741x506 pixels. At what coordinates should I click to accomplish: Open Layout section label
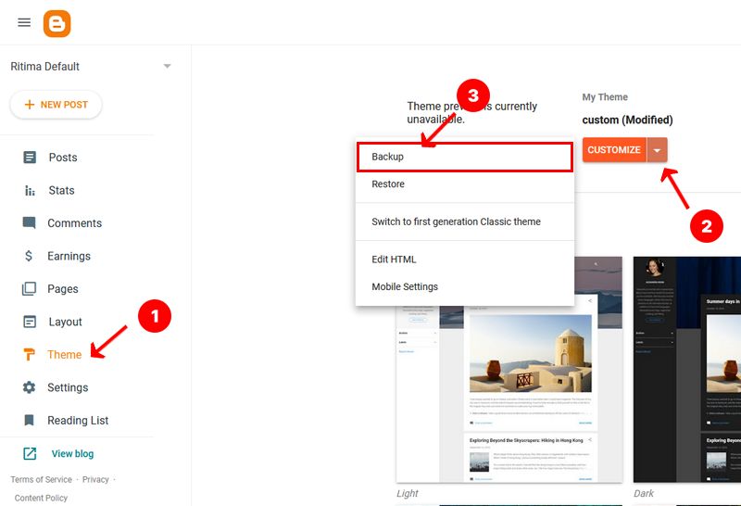[x=65, y=323]
